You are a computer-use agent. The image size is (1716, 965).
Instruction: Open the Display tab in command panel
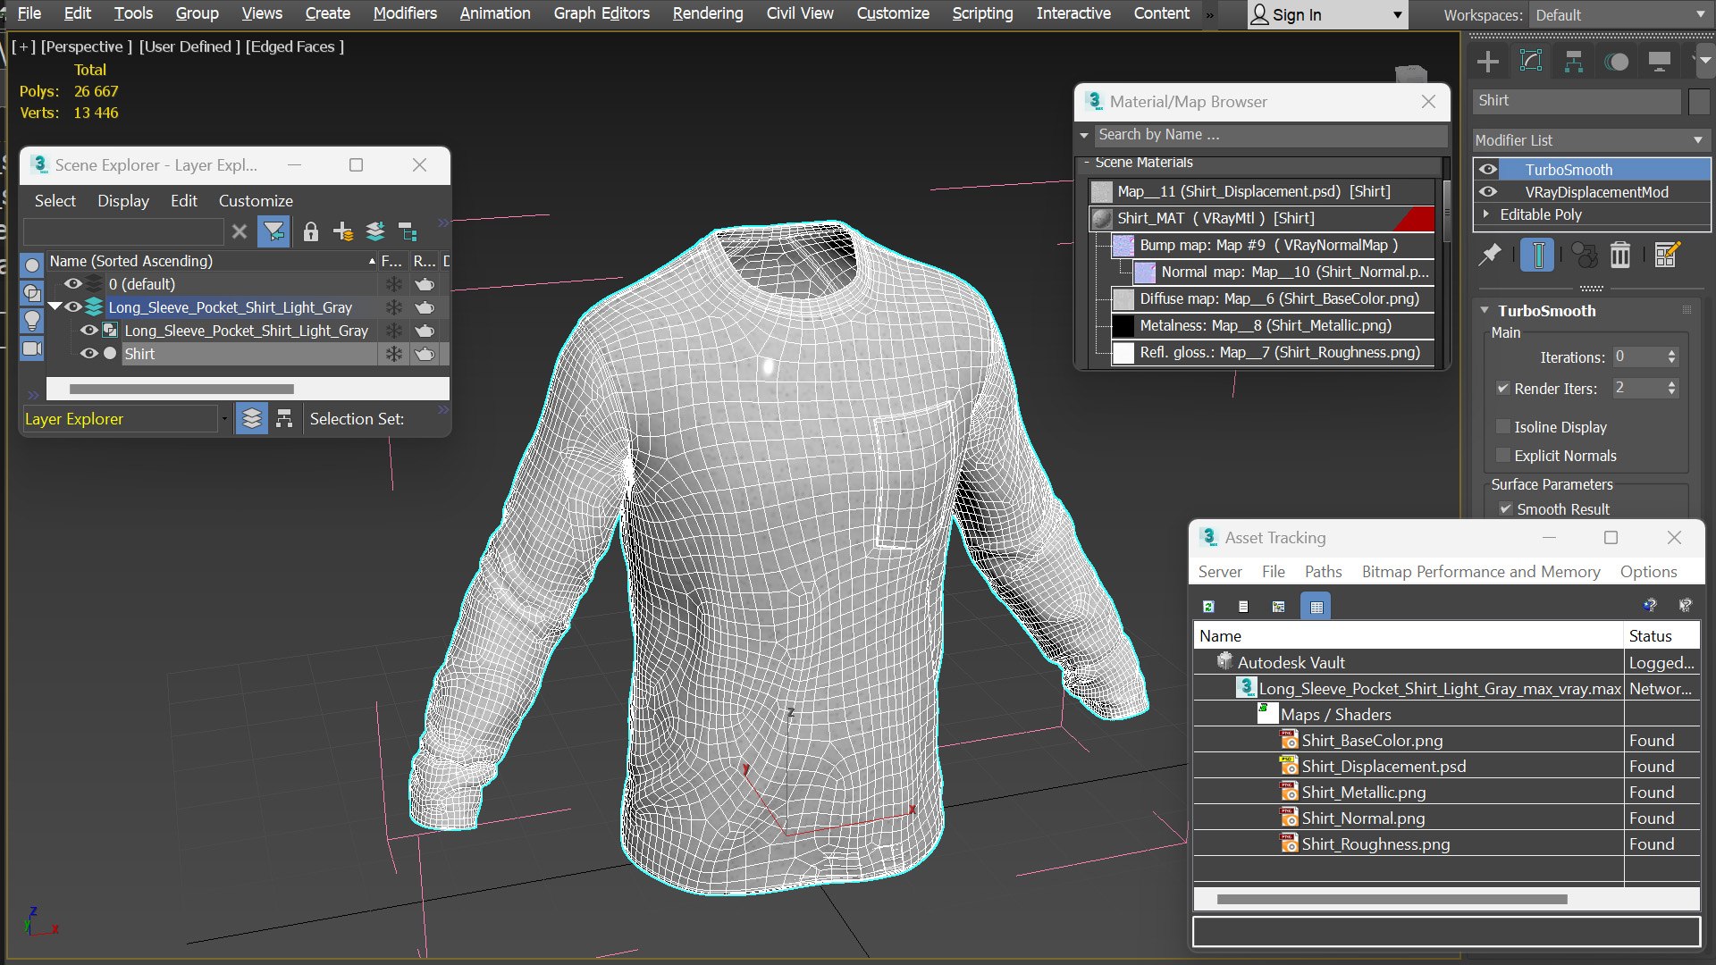1660,62
